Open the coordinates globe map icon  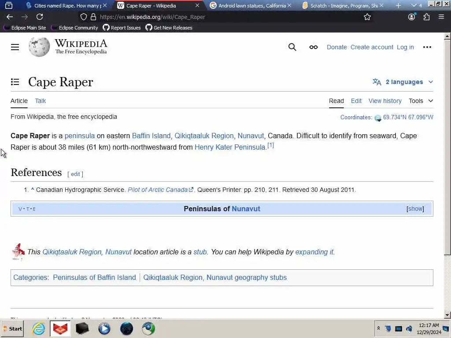pyautogui.click(x=378, y=118)
